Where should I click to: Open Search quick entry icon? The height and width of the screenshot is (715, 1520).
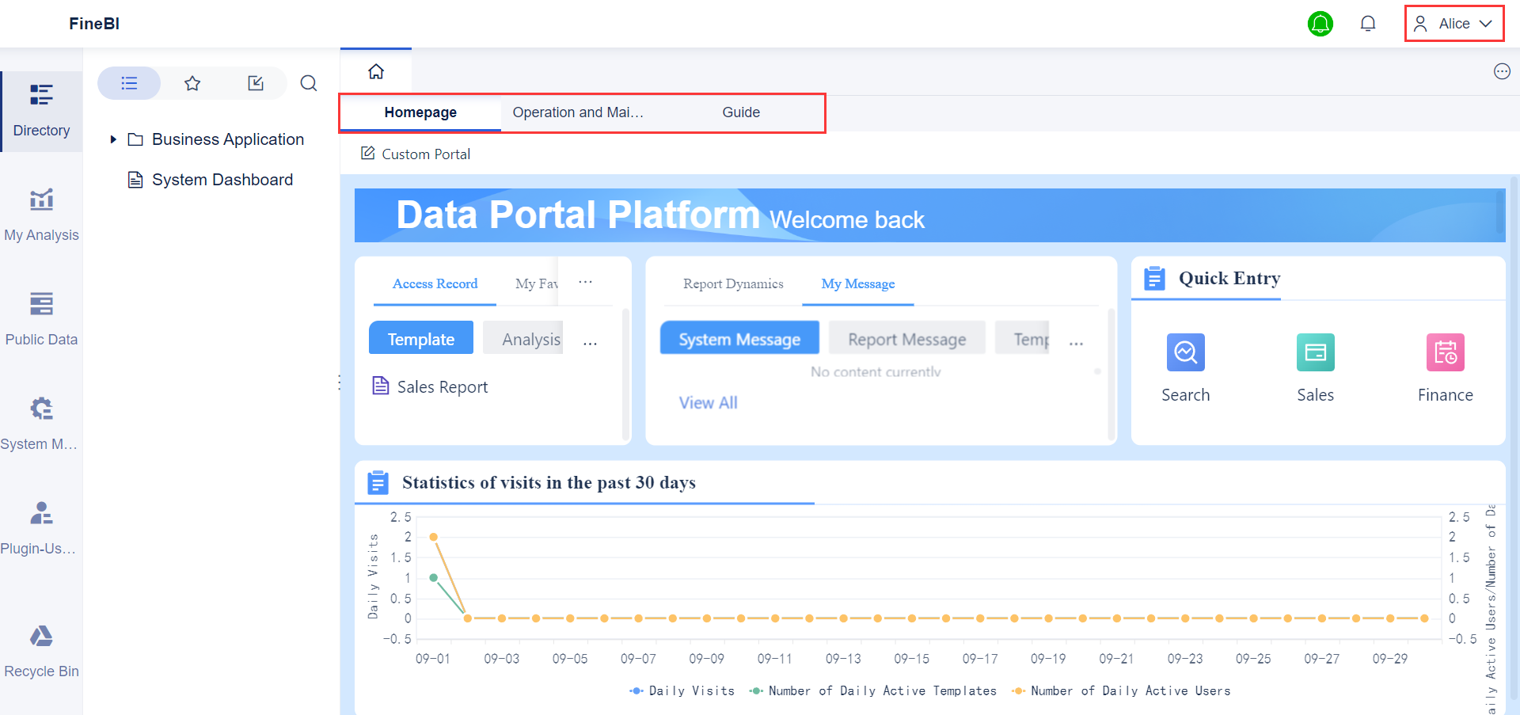[1186, 352]
